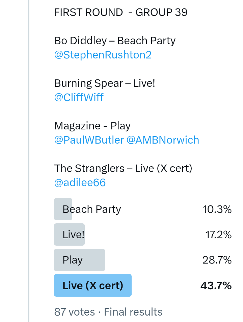243x322 pixels.
Task: Click the 28.7% poll percentage
Action: 217,260
